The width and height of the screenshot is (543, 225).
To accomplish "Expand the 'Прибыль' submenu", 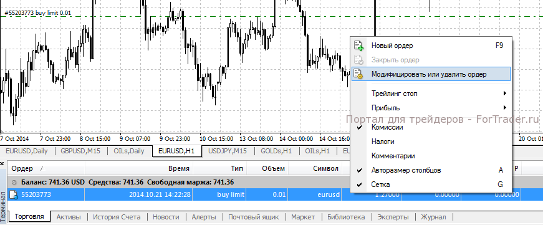I will click(x=431, y=107).
